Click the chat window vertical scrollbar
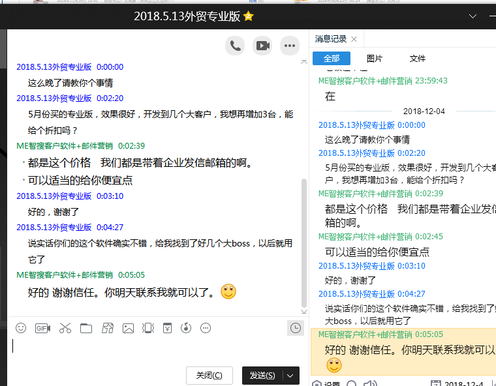 click(x=304, y=243)
